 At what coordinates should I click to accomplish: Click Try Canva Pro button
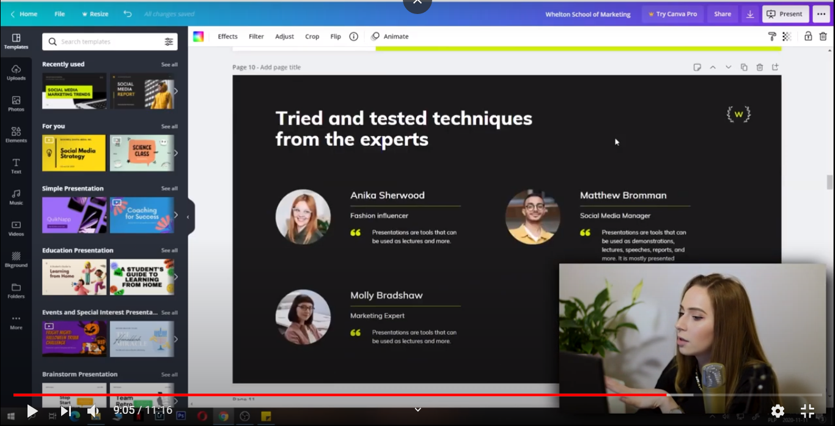tap(672, 14)
